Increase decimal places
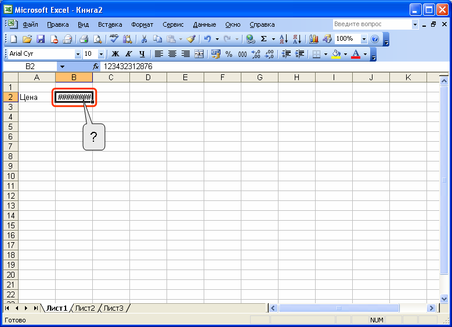Screen dimensions: 452x327 256,54
